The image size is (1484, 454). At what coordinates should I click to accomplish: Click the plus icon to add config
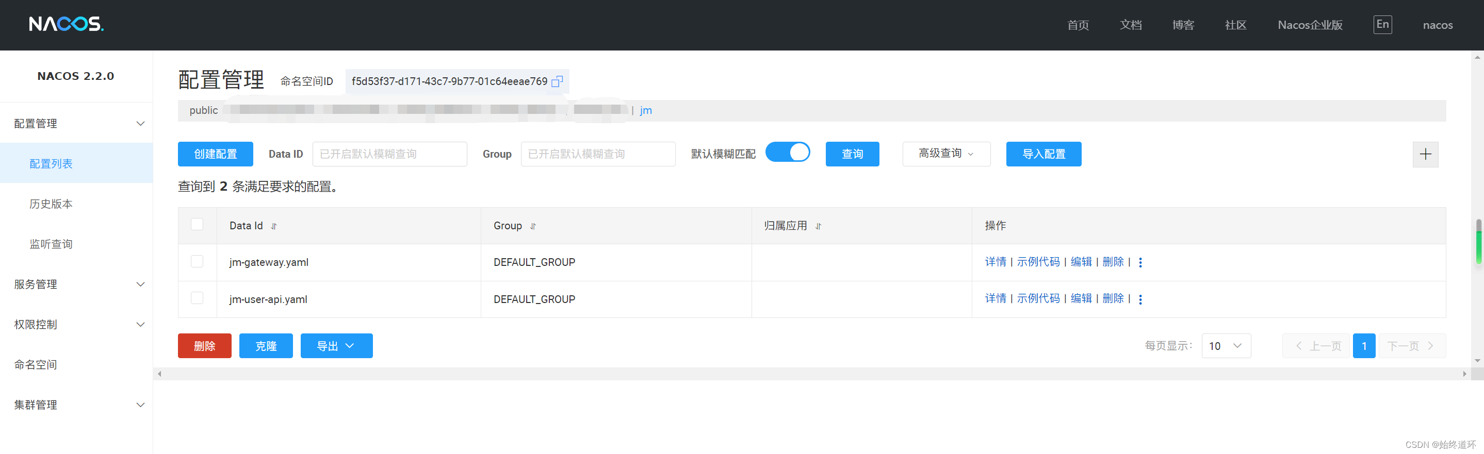tap(1425, 154)
